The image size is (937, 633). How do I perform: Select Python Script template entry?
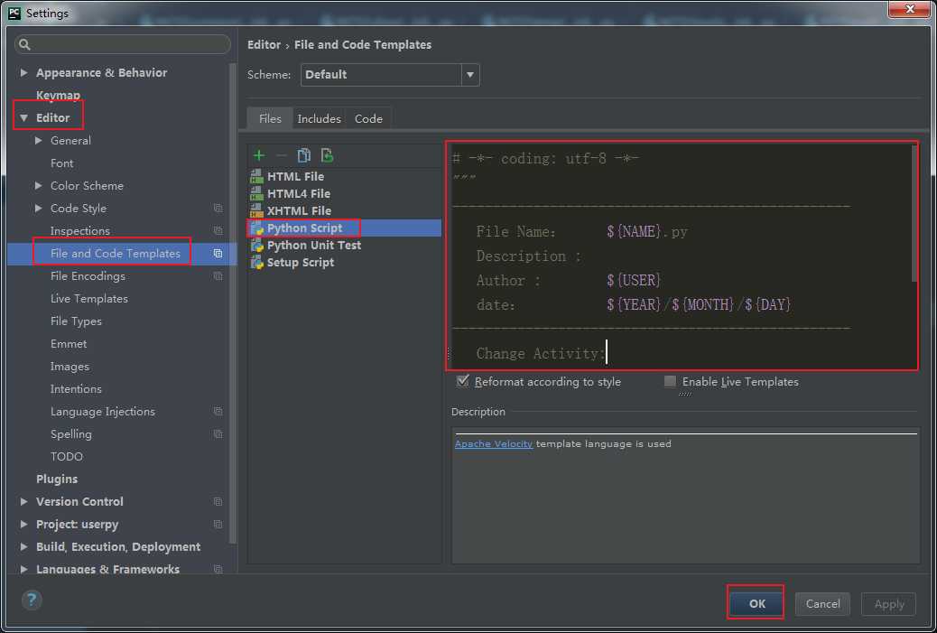click(345, 228)
